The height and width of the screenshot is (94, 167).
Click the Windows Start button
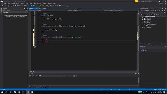point(2,92)
